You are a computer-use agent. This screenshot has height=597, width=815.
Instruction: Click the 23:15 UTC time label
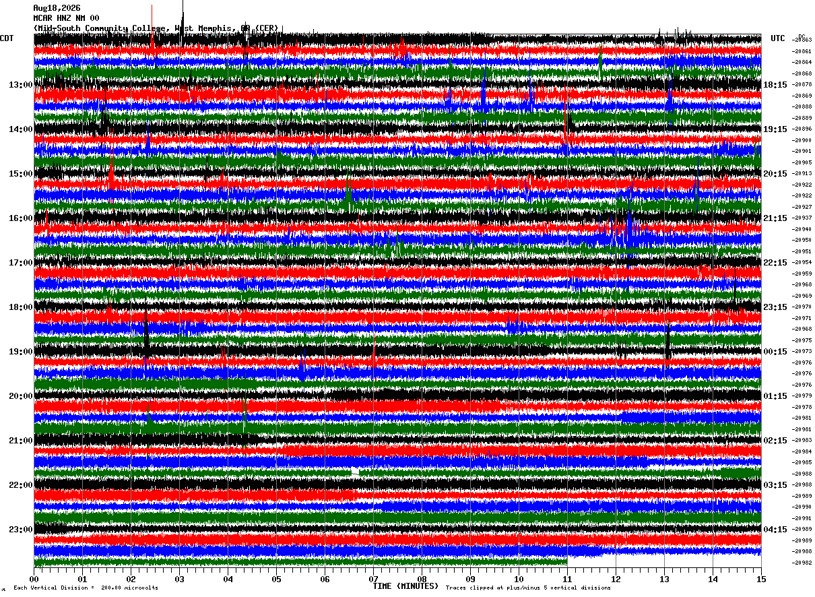click(x=775, y=307)
